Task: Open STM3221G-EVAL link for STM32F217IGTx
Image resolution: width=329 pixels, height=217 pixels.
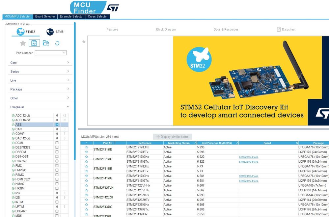Action: pyautogui.click(x=249, y=162)
